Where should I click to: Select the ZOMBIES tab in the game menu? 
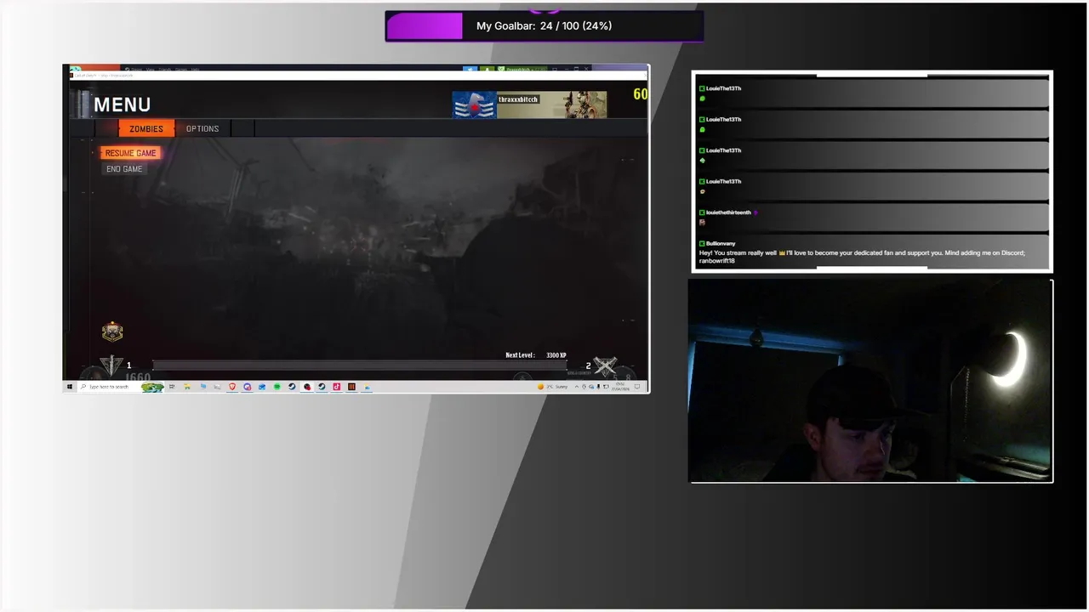point(146,128)
